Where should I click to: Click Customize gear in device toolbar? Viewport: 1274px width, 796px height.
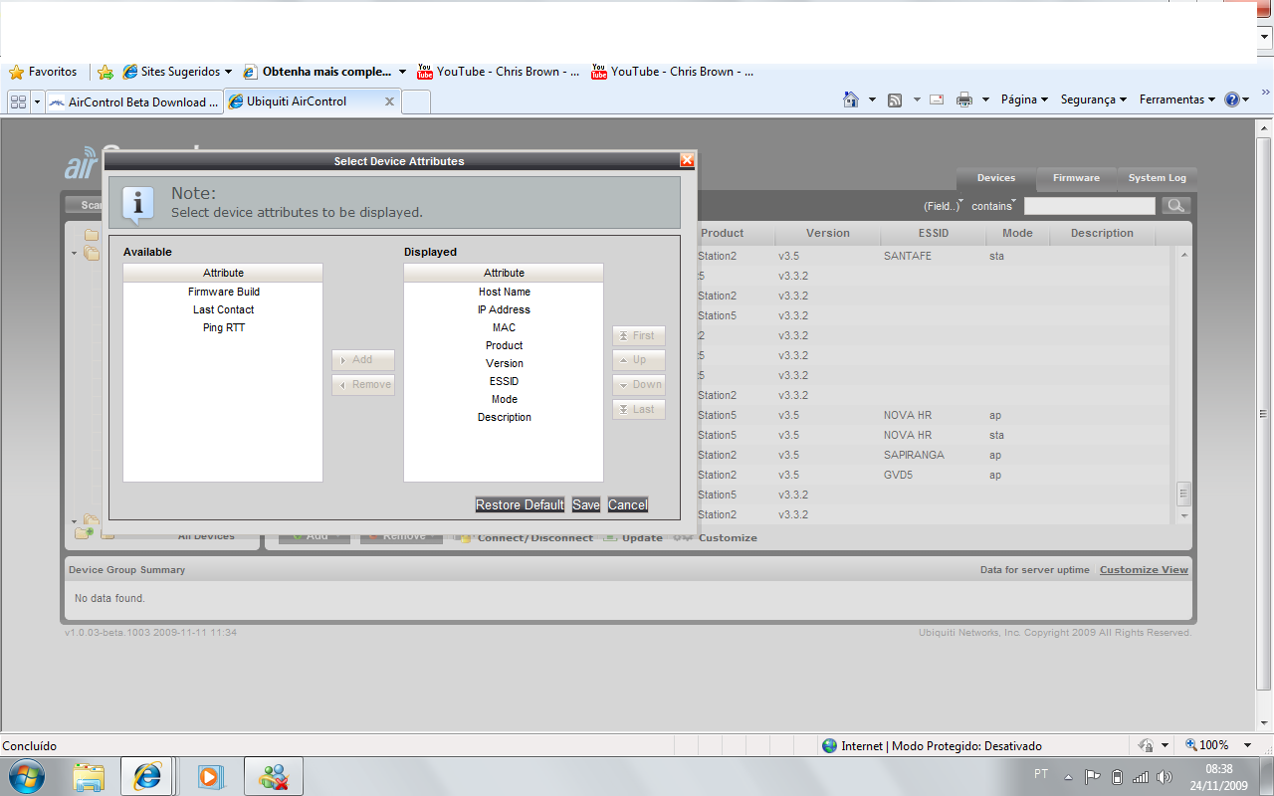716,537
